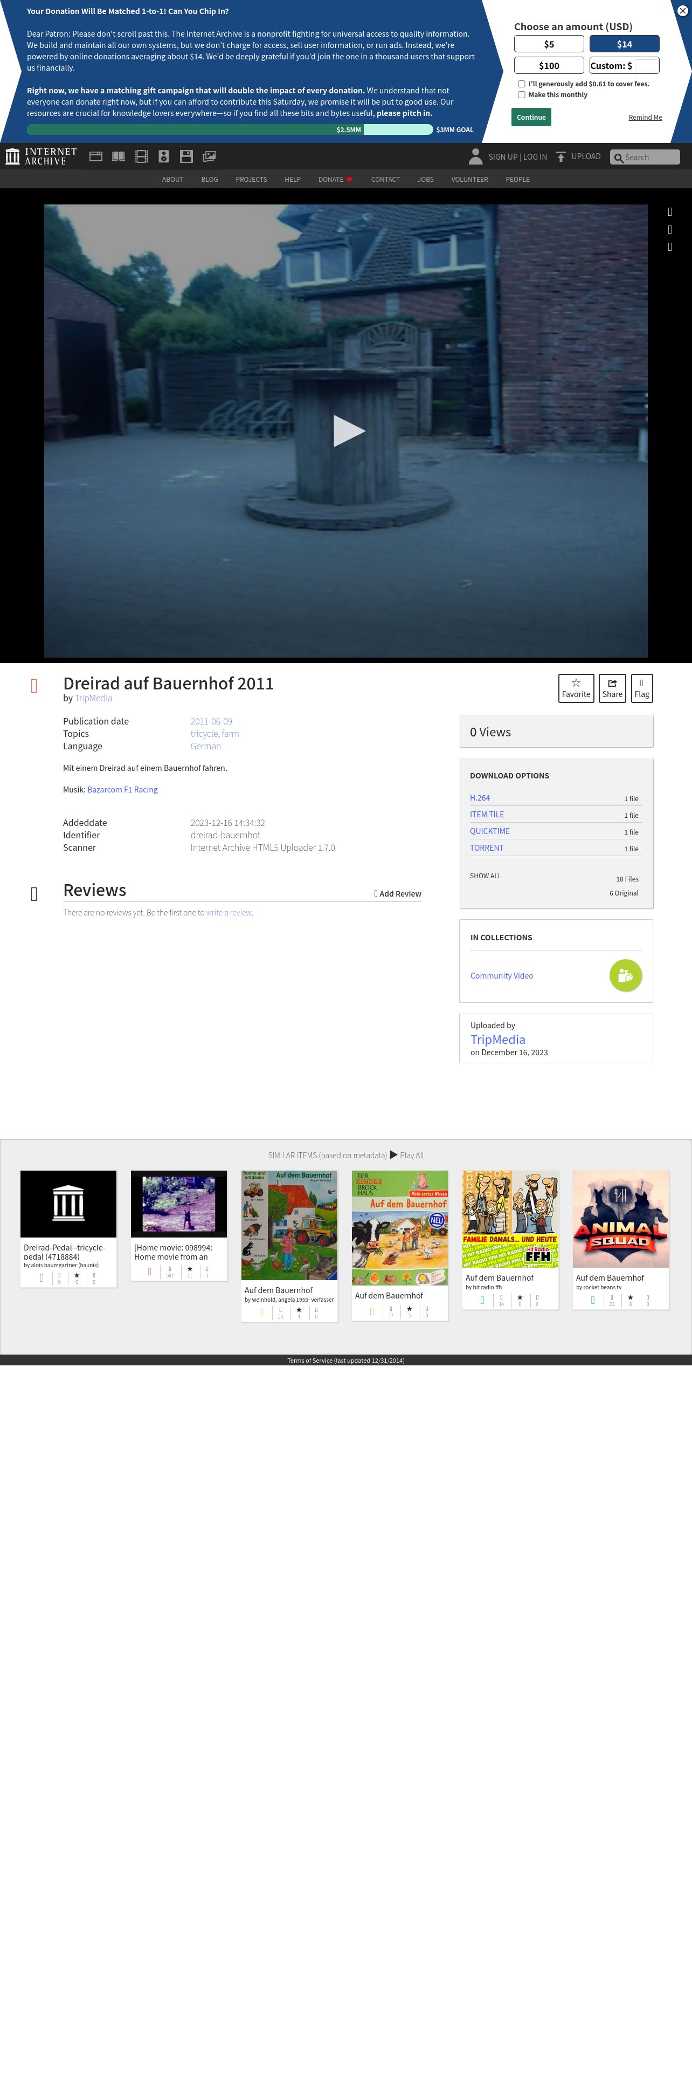Close the donation banner
This screenshot has height=2078, width=692.
pyautogui.click(x=682, y=10)
